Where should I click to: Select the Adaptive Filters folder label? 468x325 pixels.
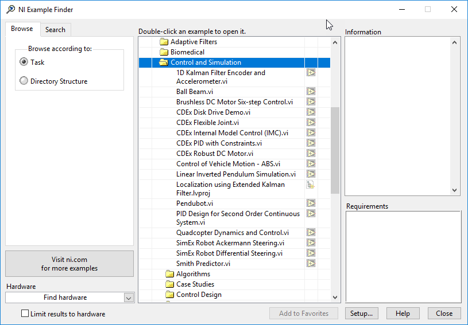click(x=194, y=42)
